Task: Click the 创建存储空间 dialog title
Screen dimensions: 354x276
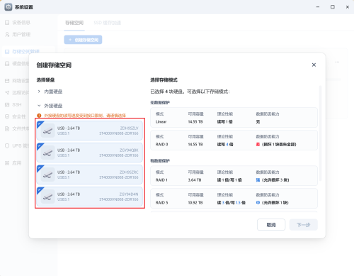Action: tap(54, 65)
